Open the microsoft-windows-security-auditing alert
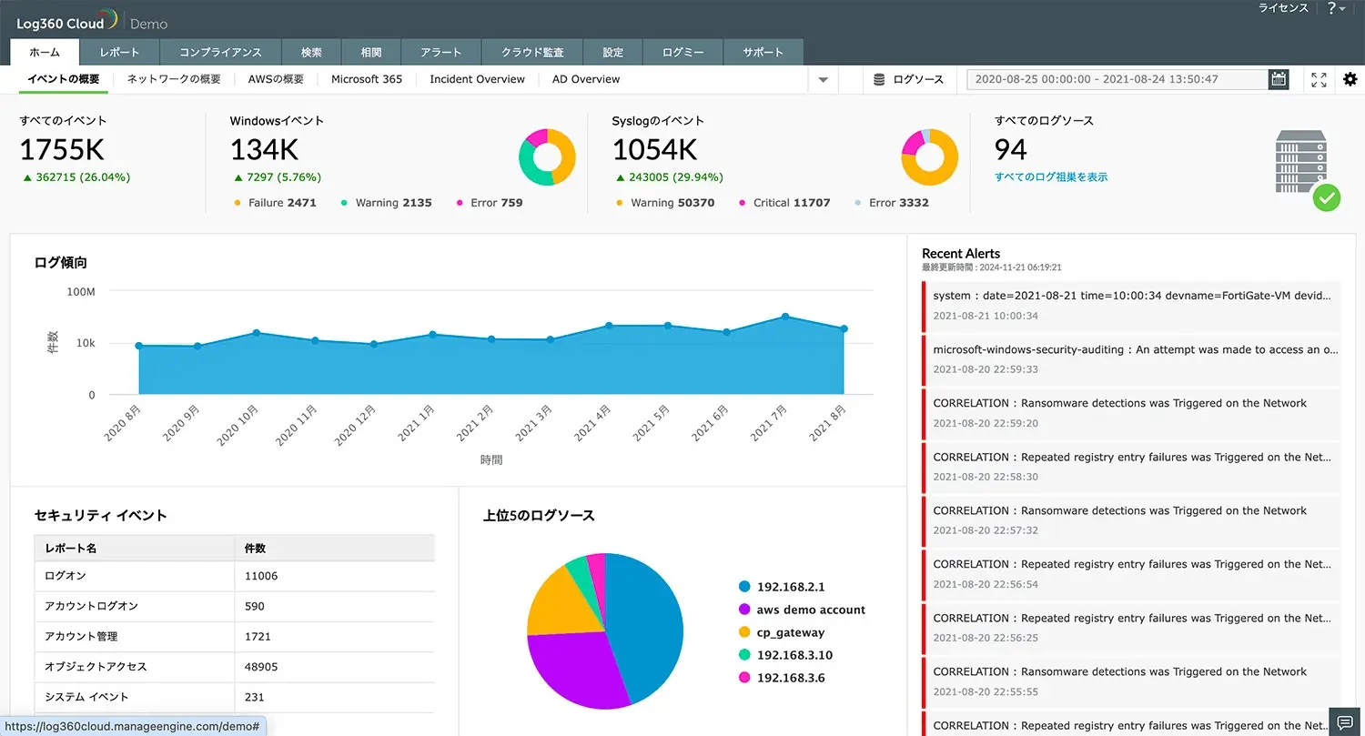 click(x=1131, y=358)
